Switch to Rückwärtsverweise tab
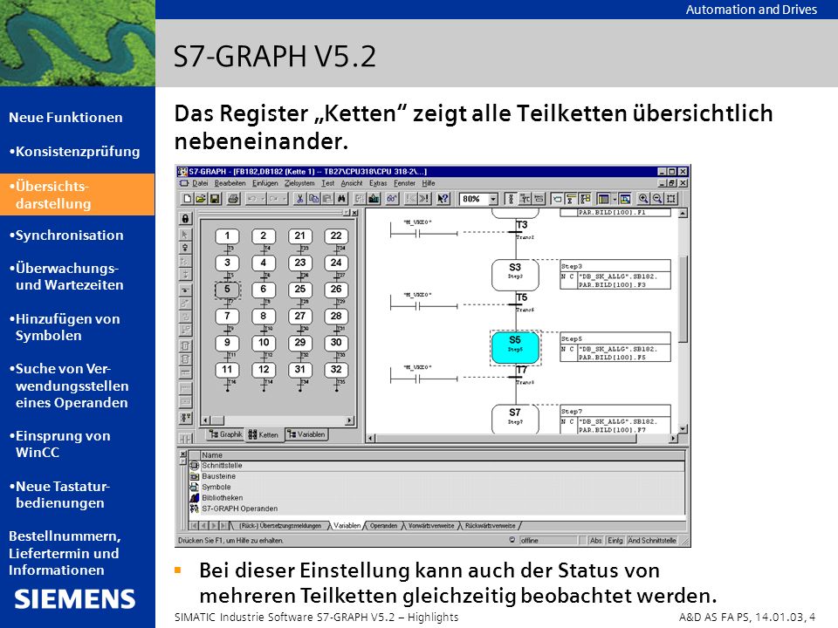Image resolution: width=838 pixels, height=628 pixels. (x=490, y=526)
